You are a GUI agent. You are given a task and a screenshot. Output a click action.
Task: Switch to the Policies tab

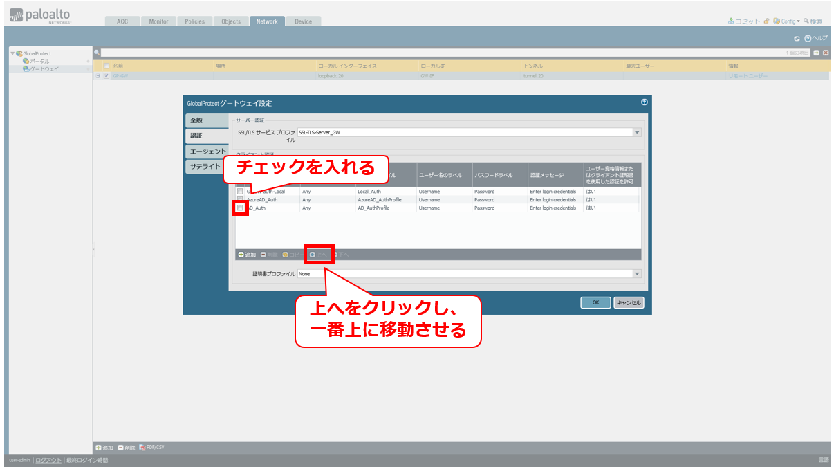coord(195,21)
